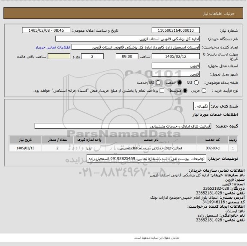Click the نام خدمت column header
Viewport: 247px width, 246px height.
pyautogui.click(x=151, y=140)
